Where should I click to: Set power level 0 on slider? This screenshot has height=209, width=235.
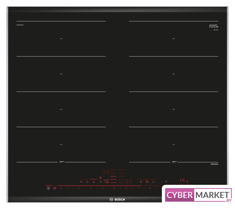pos(61,188)
